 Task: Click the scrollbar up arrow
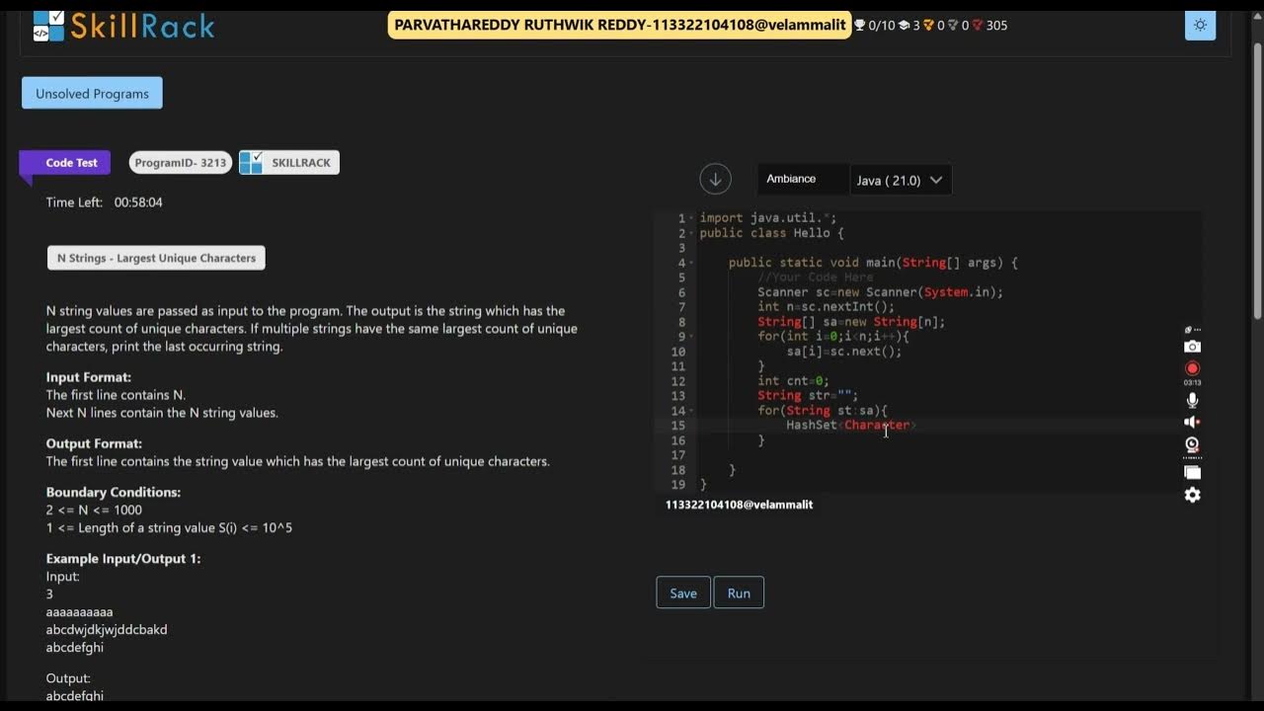(x=1256, y=16)
